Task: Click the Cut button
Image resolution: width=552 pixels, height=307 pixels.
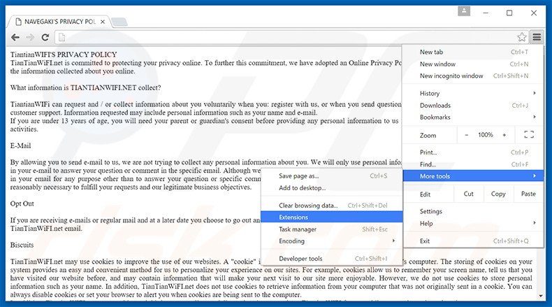Action: (x=468, y=194)
